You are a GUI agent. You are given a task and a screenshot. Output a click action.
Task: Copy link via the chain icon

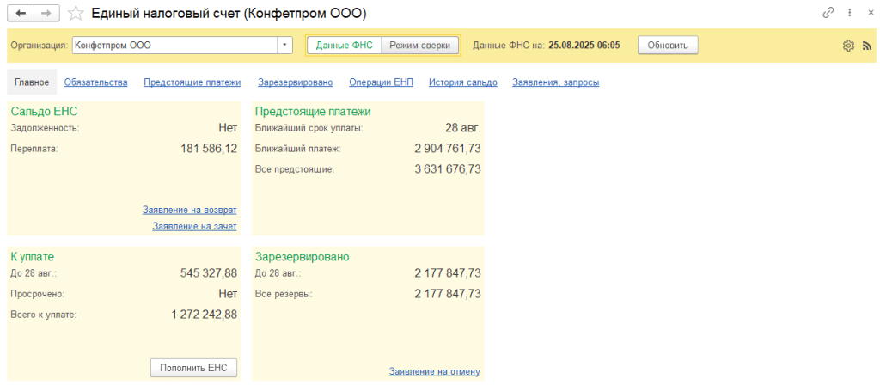828,13
